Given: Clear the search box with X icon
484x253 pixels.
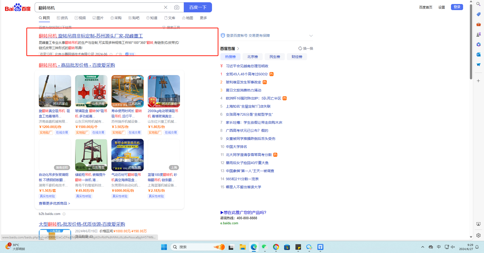Looking at the screenshot, I should pos(166,8).
